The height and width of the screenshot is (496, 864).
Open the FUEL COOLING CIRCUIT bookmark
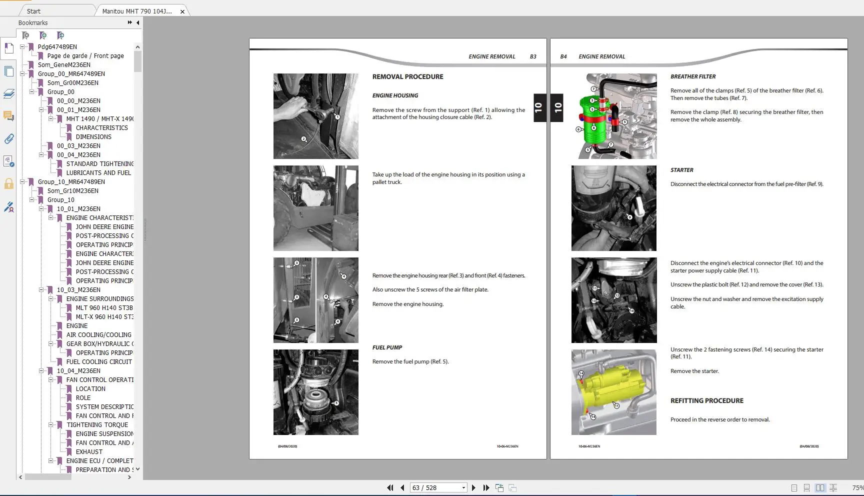point(99,362)
